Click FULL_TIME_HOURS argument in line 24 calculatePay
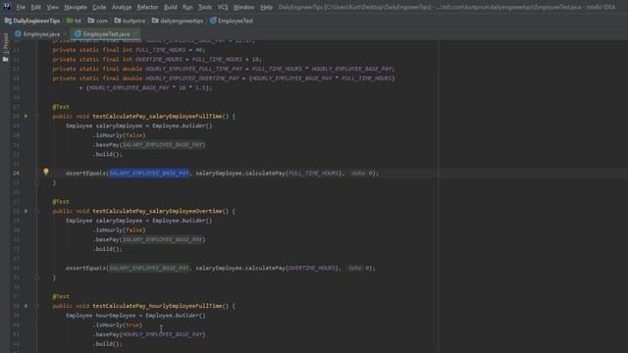 click(314, 174)
